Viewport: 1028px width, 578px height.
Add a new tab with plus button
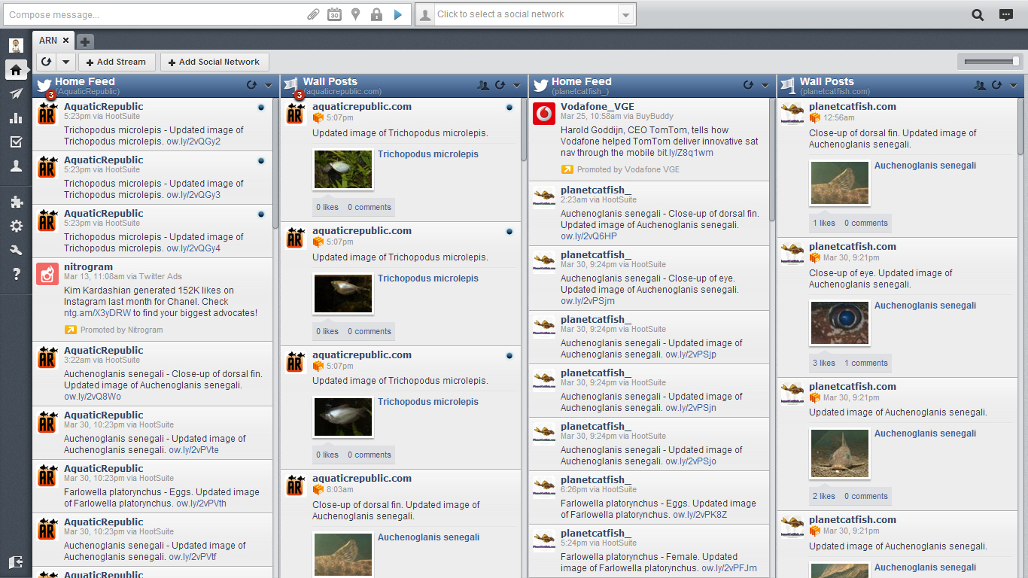point(85,41)
